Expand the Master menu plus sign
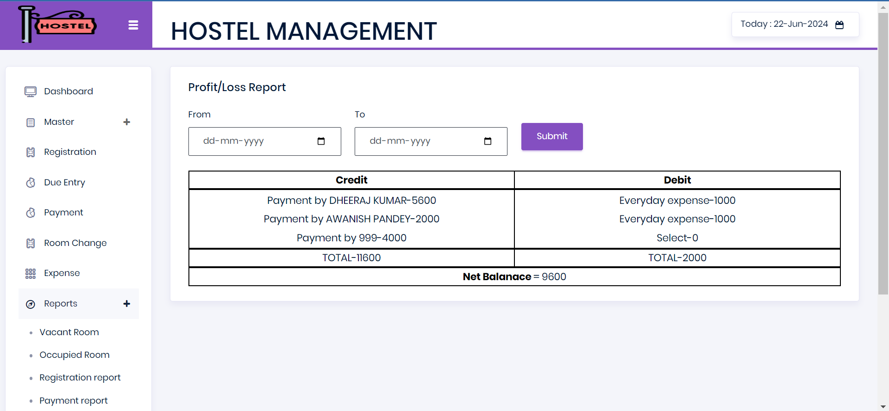 pyautogui.click(x=126, y=122)
